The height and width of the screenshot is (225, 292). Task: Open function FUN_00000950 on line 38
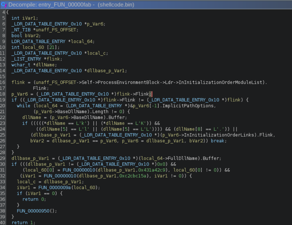tap(33, 211)
